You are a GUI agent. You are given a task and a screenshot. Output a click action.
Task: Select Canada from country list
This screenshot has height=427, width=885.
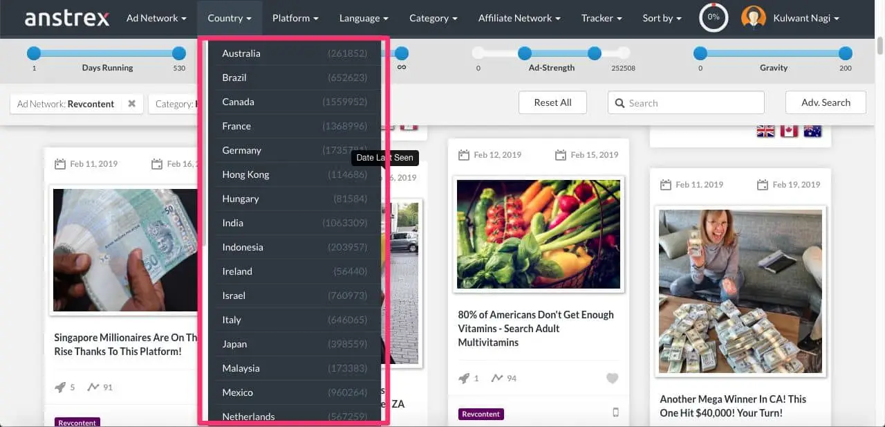[x=295, y=102]
